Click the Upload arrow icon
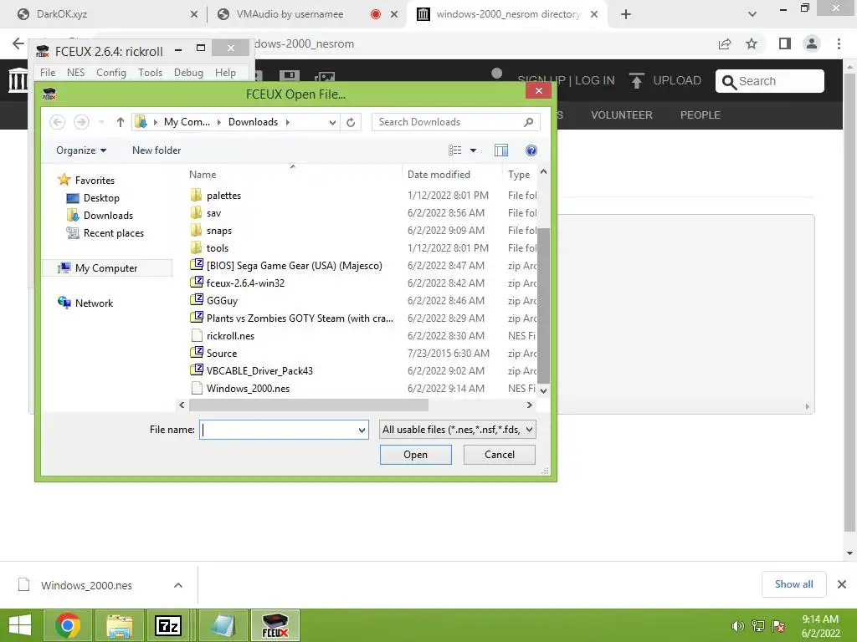The width and height of the screenshot is (857, 642). [x=636, y=81]
